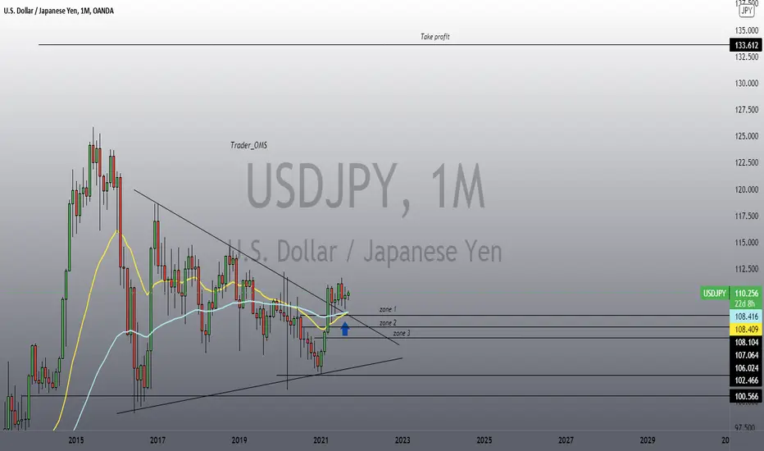Click the 130.000 price axis label

(747, 84)
